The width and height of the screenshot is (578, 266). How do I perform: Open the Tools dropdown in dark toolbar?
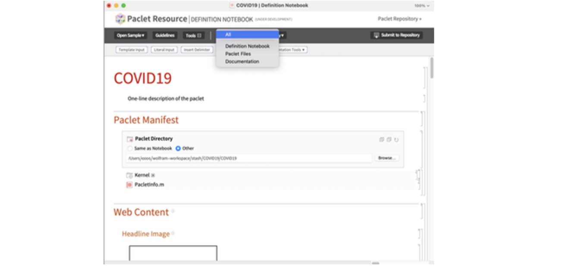(x=193, y=35)
